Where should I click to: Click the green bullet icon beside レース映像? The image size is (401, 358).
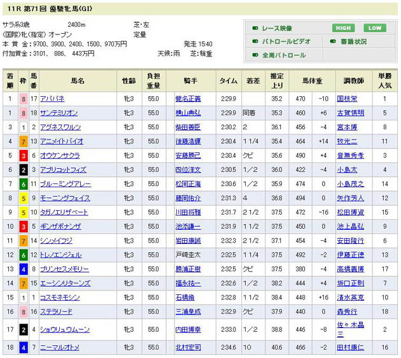[x=255, y=28]
